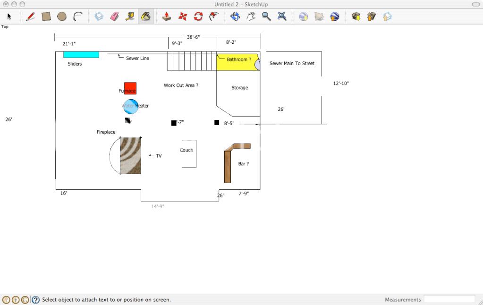Select the Arc tool
483x305 pixels.
point(78,17)
